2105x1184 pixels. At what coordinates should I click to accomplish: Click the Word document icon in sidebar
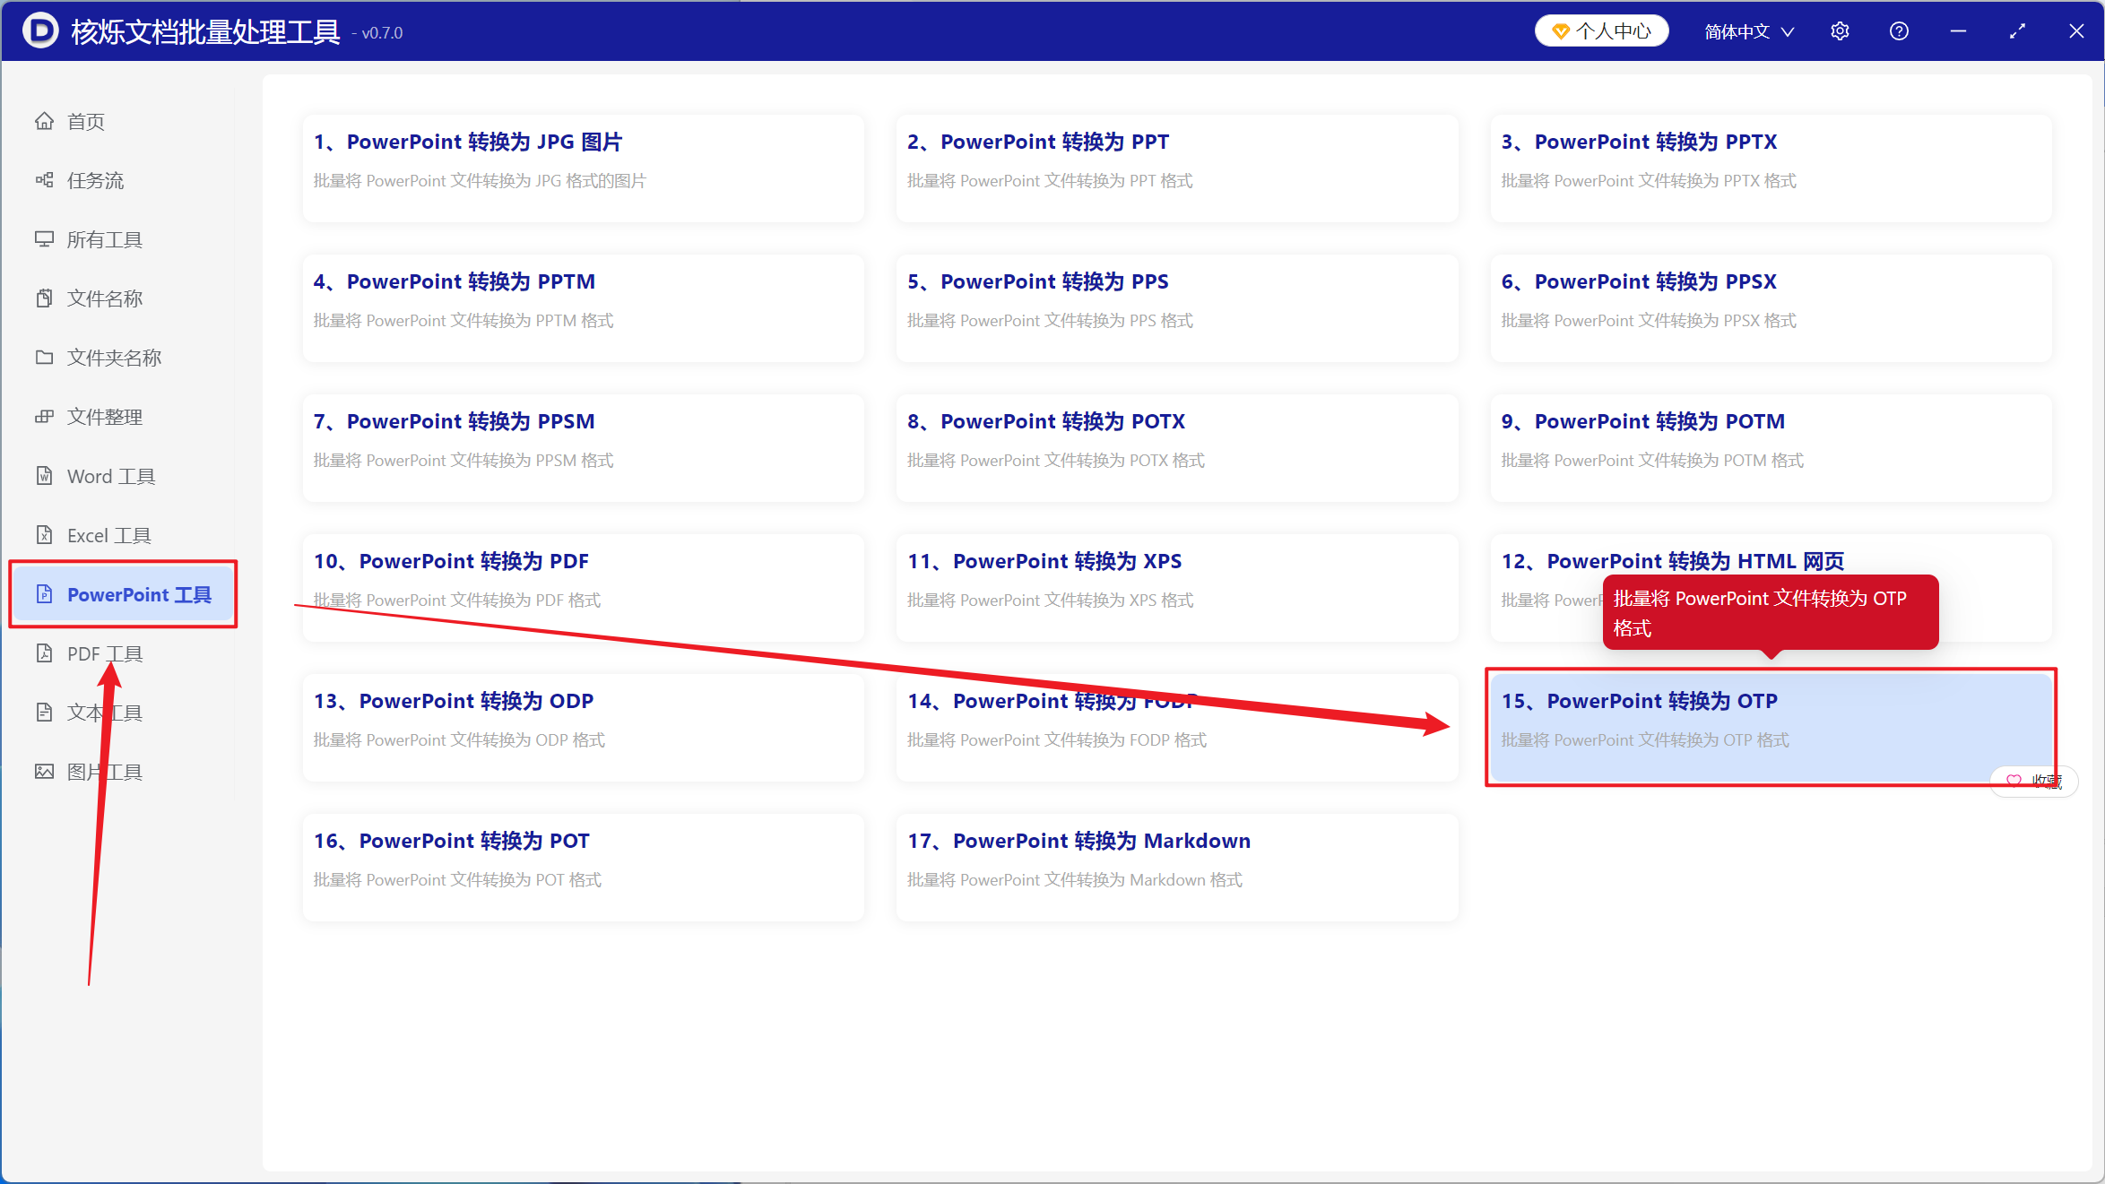[x=44, y=476]
